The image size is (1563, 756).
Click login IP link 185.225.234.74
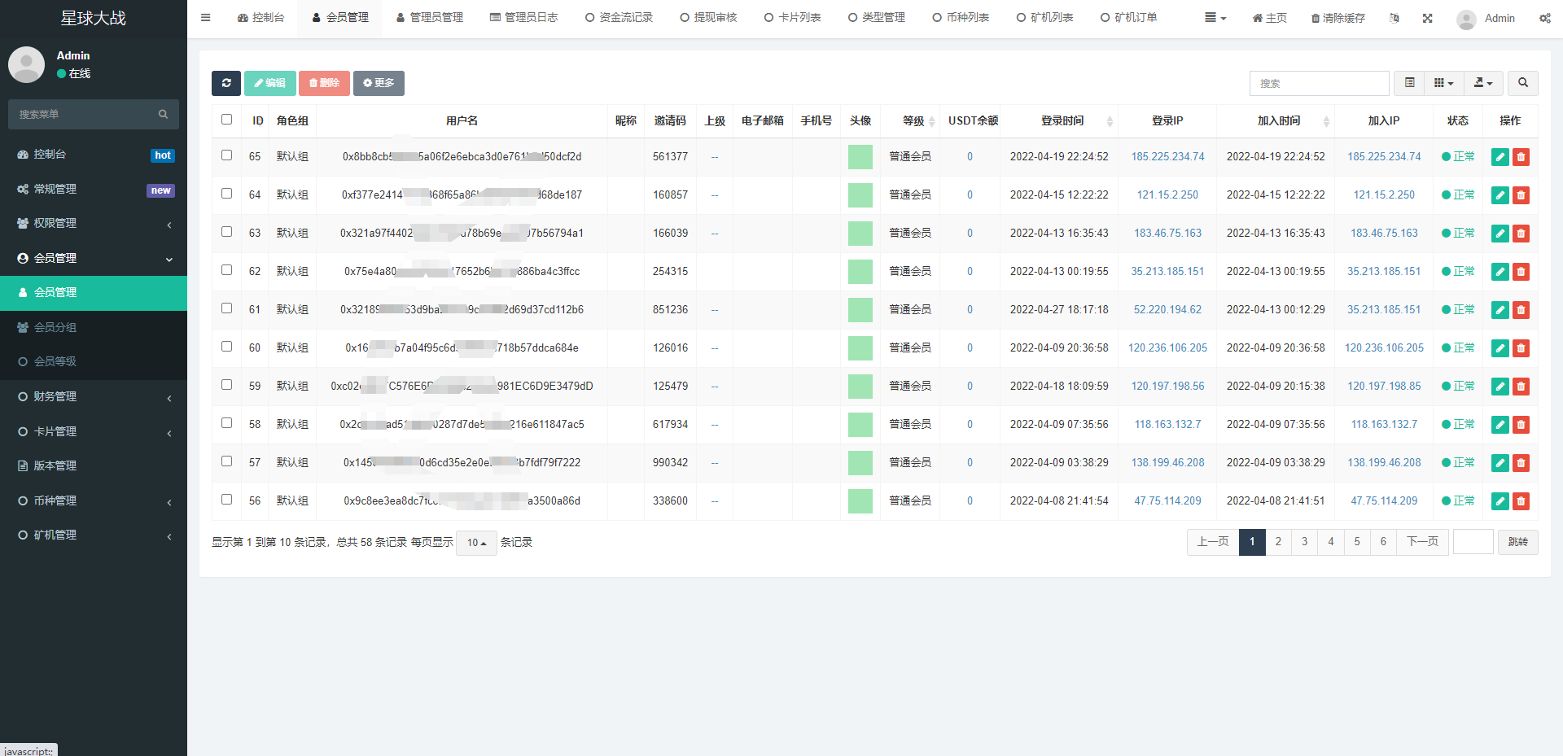click(x=1167, y=157)
